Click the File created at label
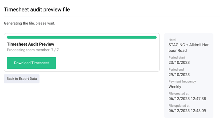This screenshot has height=123, width=220. (x=179, y=94)
